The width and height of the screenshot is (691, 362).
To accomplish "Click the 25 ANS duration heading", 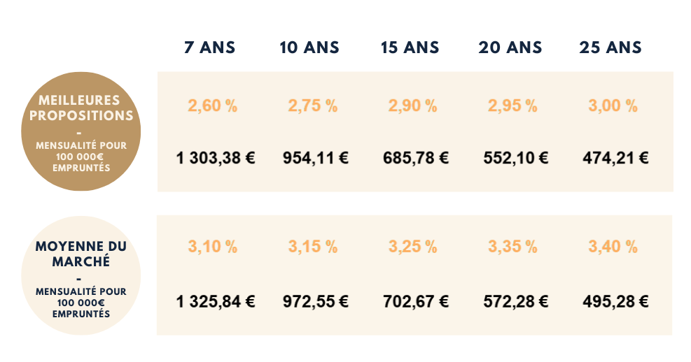I will 610,48.
